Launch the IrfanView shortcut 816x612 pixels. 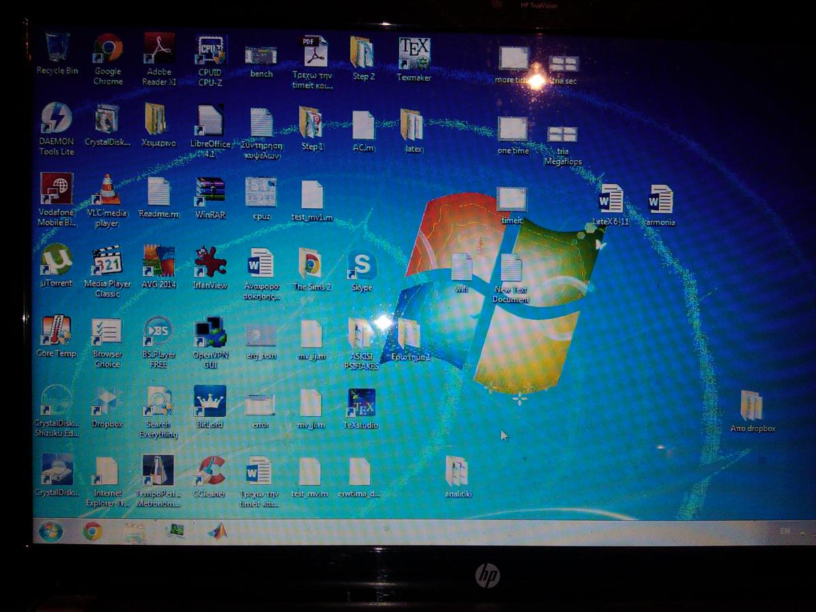pyautogui.click(x=209, y=262)
